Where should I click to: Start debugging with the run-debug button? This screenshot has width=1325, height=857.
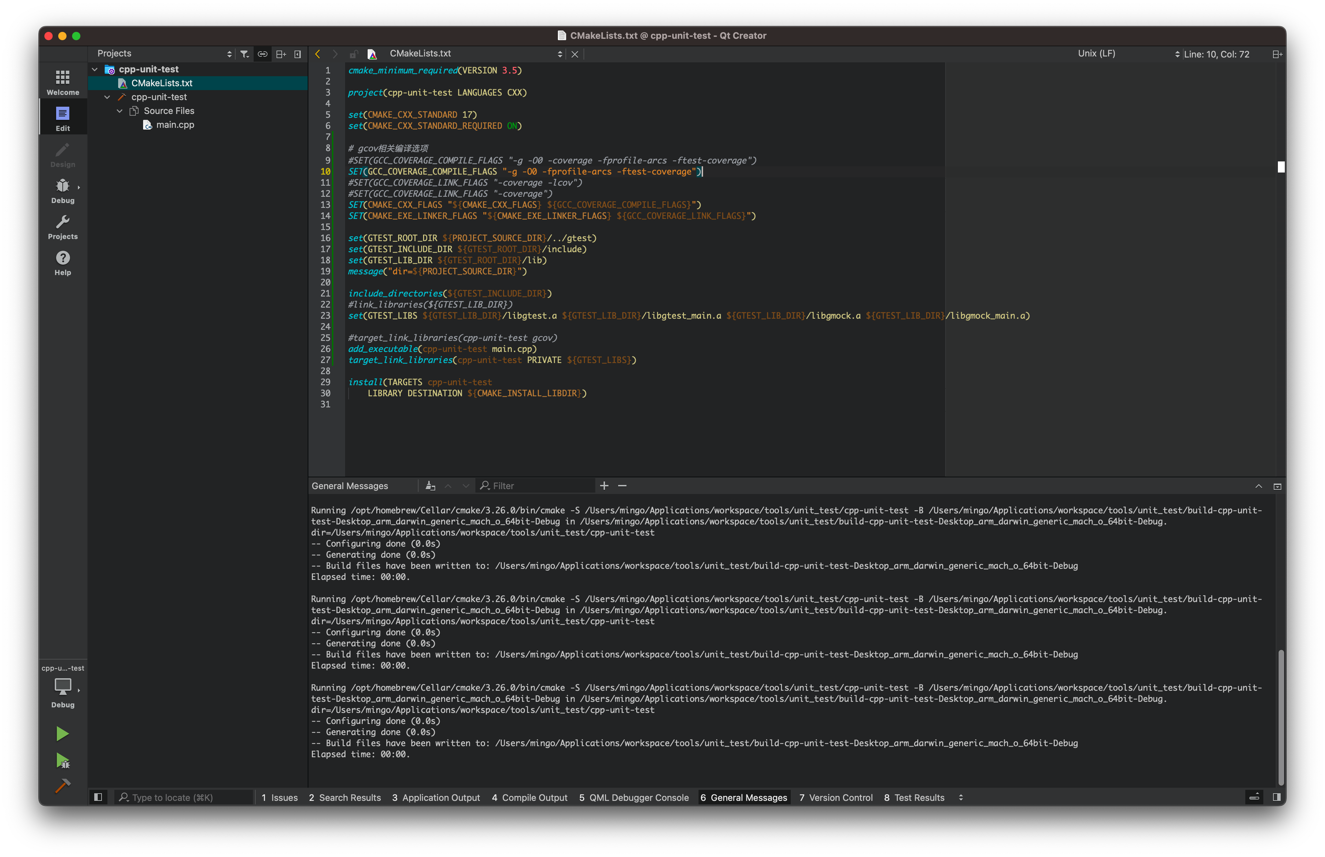(x=62, y=760)
